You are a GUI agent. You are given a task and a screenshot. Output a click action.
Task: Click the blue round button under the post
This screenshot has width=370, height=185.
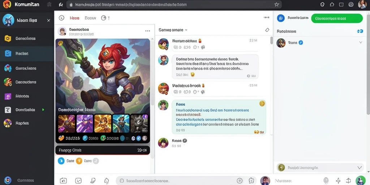[61, 161]
